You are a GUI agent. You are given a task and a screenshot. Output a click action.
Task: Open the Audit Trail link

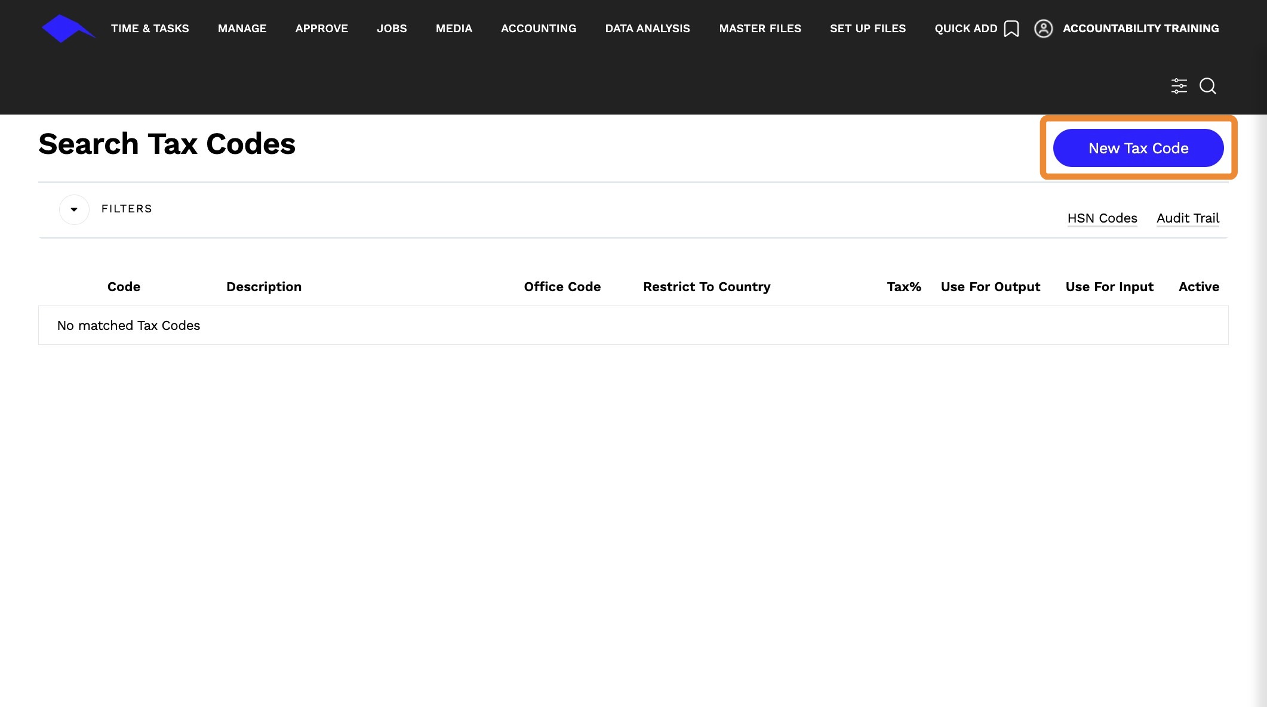click(1187, 218)
